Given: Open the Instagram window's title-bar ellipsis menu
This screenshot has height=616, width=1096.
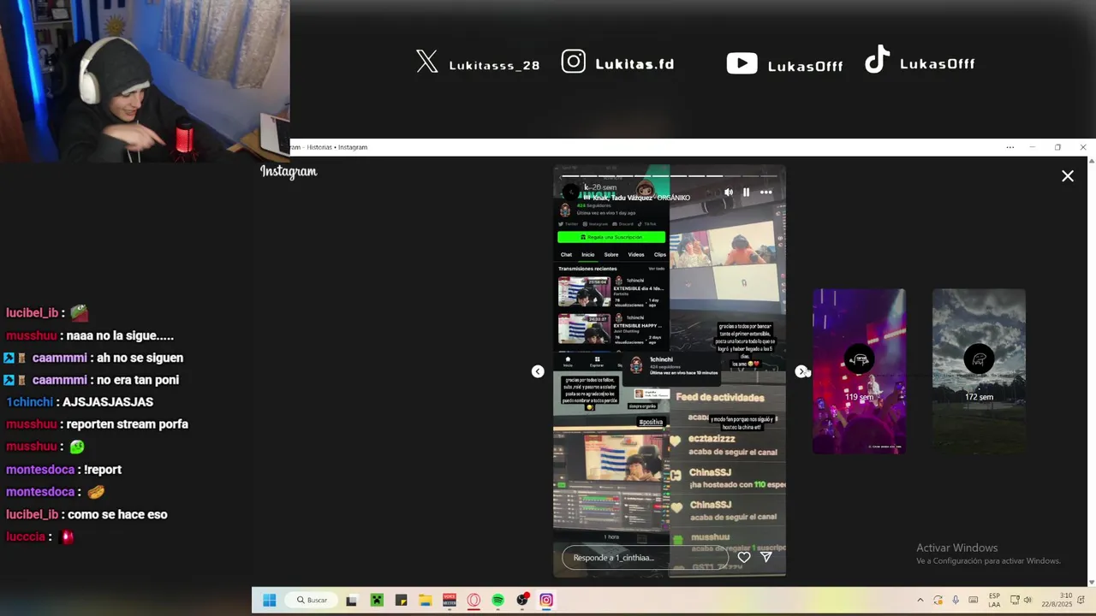Looking at the screenshot, I should (x=1010, y=147).
